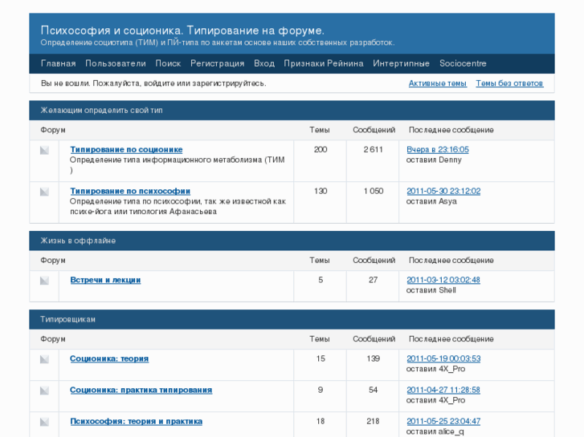584x437 pixels.
Task: Click the topic count 130
Action: point(321,191)
